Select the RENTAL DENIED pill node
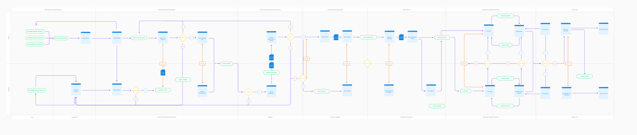The height and width of the screenshot is (135, 637). (183, 80)
